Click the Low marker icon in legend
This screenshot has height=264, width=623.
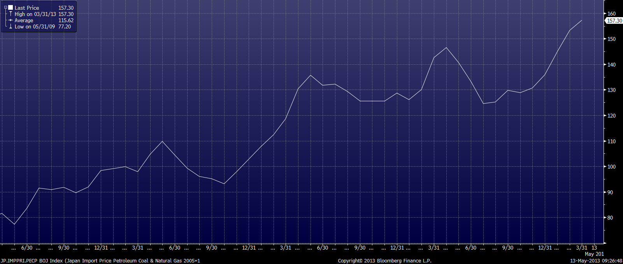coord(11,26)
